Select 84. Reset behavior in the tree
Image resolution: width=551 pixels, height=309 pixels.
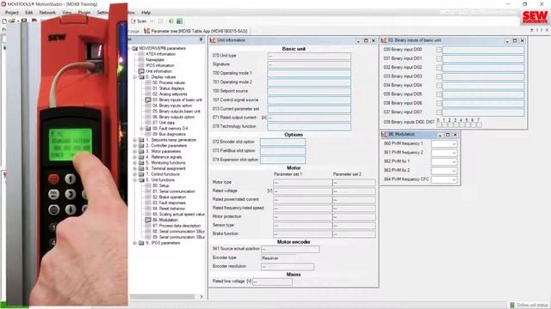pos(169,209)
